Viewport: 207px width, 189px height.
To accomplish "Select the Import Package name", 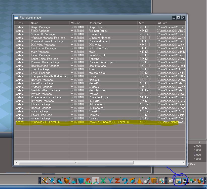I will (x=40, y=55).
